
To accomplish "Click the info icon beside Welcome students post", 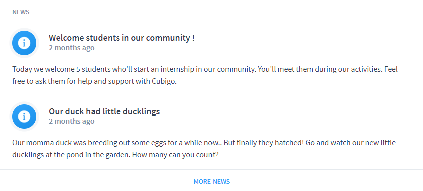I will (24, 43).
